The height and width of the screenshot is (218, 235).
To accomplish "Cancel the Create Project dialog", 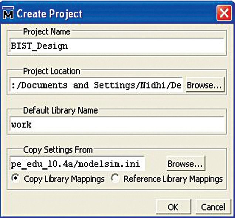I will [213, 207].
